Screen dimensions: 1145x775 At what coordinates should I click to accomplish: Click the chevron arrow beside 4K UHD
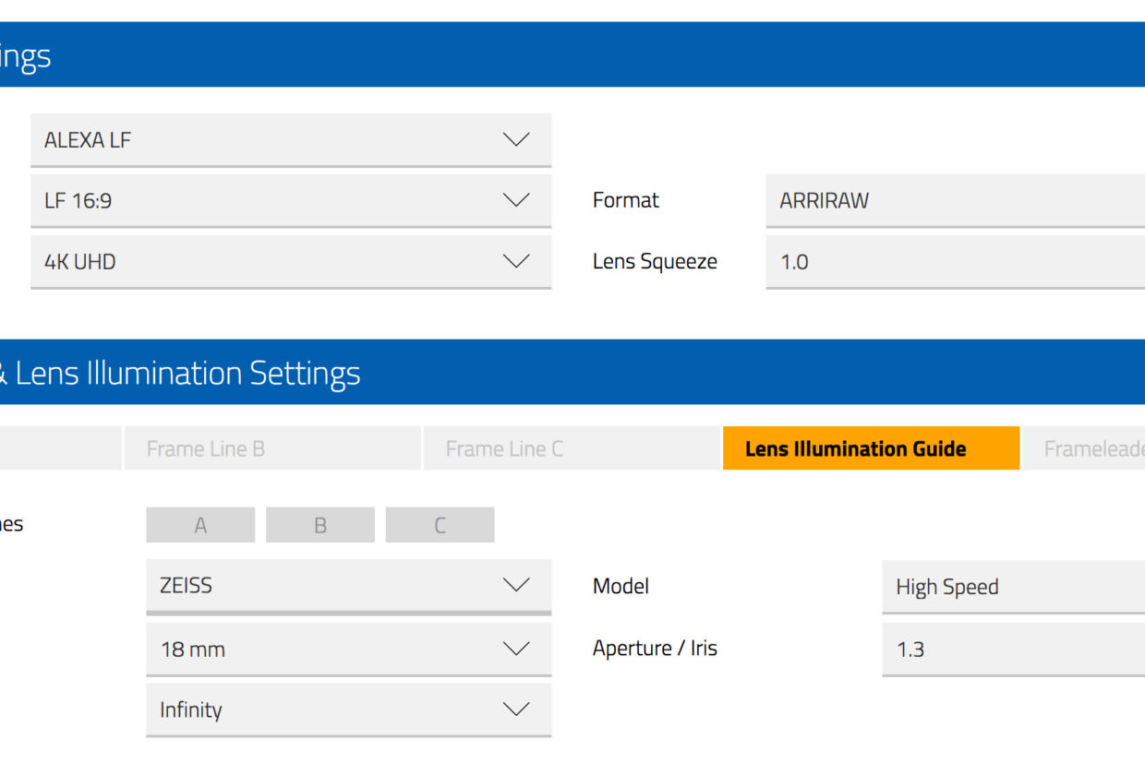click(516, 261)
